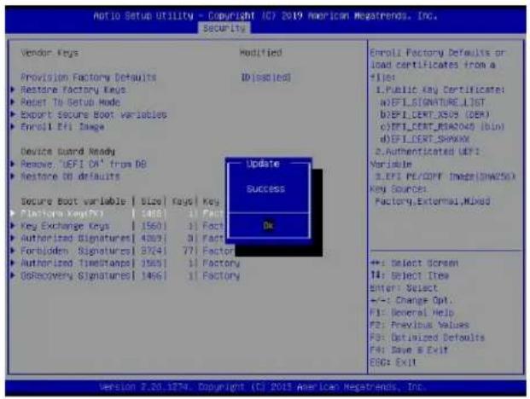Click arrow beside Forbidden Signatures
This screenshot has height=399, width=530.
click(13, 251)
